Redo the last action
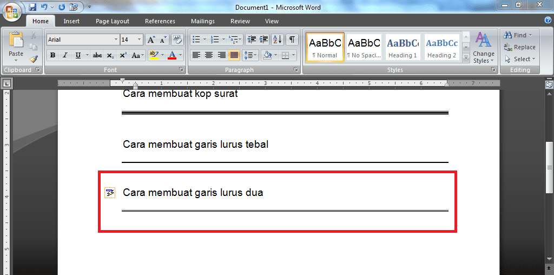This screenshot has width=554, height=275. (62, 6)
